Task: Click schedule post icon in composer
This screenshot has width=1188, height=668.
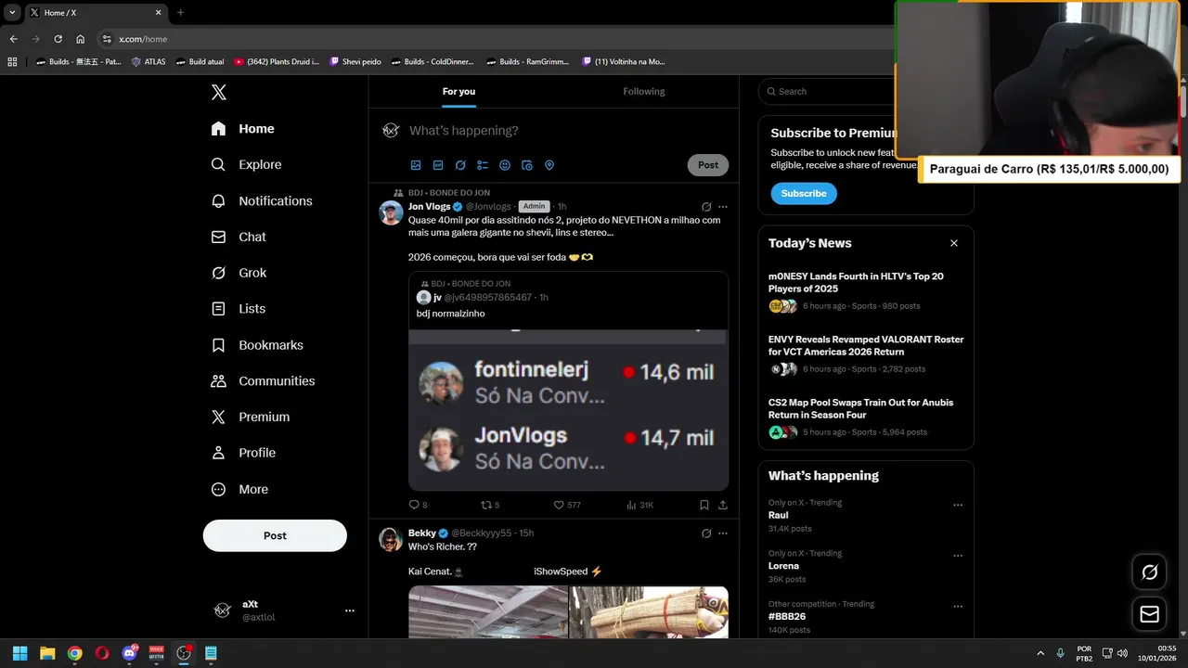Action: (x=527, y=165)
